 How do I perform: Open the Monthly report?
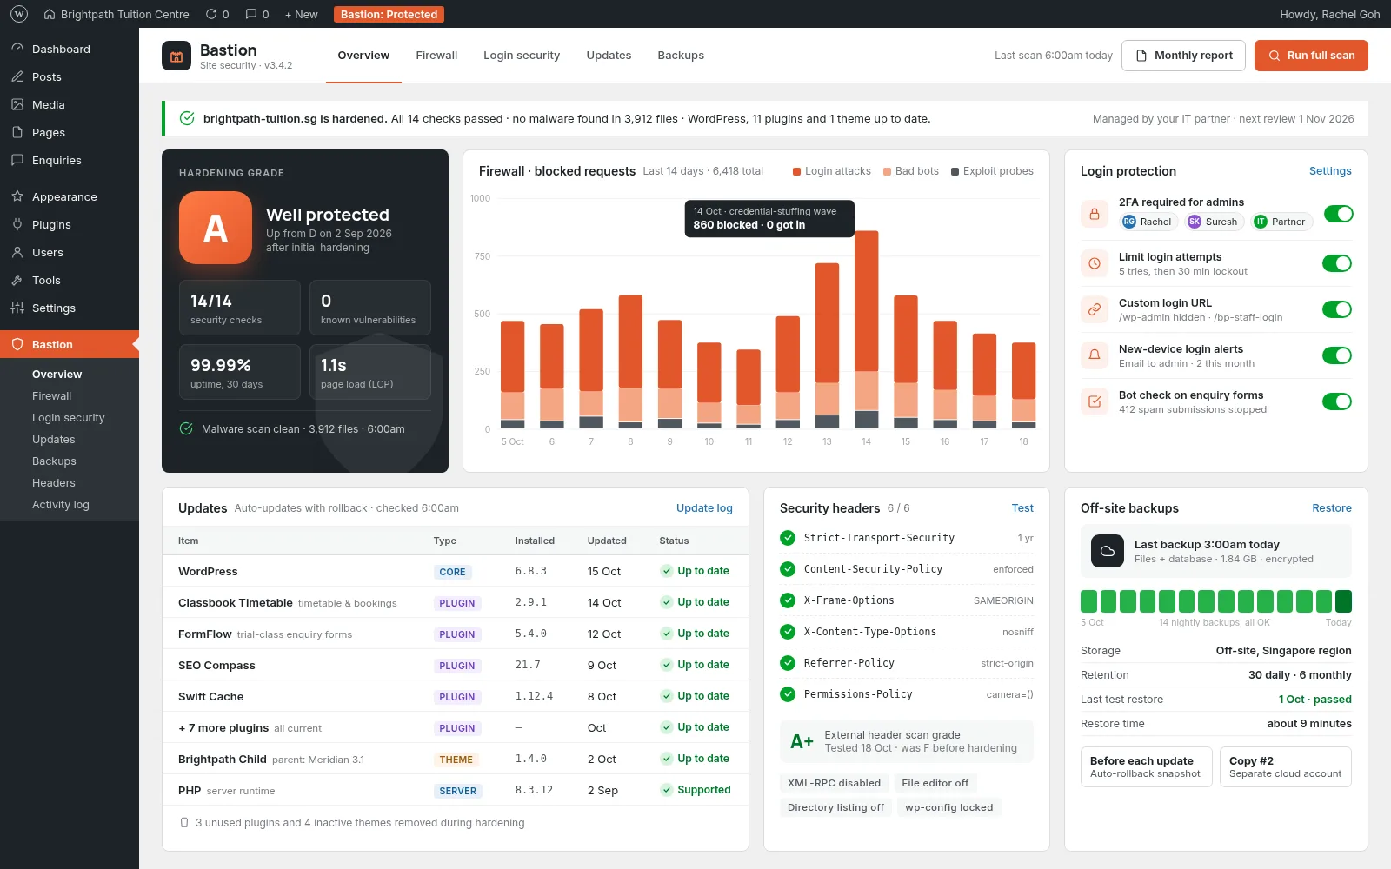click(1183, 56)
